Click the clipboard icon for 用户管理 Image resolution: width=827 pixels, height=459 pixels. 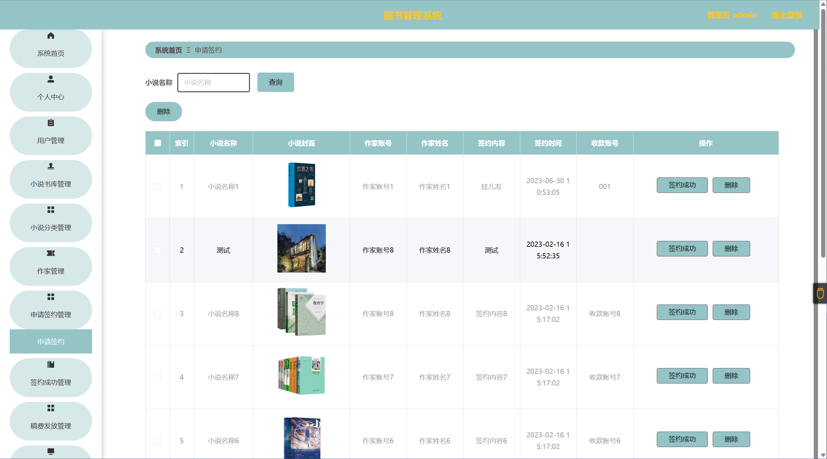pos(51,123)
